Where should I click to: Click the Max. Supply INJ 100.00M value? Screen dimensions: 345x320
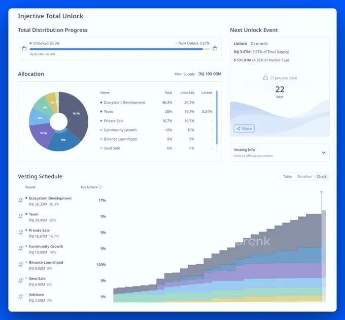[x=210, y=74]
